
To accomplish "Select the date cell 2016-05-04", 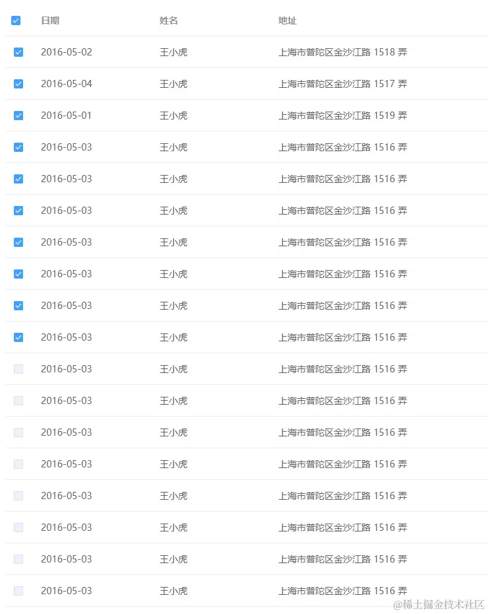I will click(x=67, y=84).
